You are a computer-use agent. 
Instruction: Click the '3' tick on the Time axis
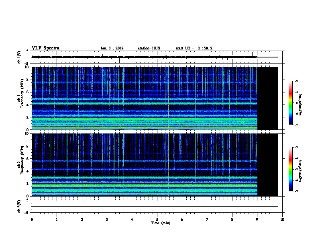point(107,219)
